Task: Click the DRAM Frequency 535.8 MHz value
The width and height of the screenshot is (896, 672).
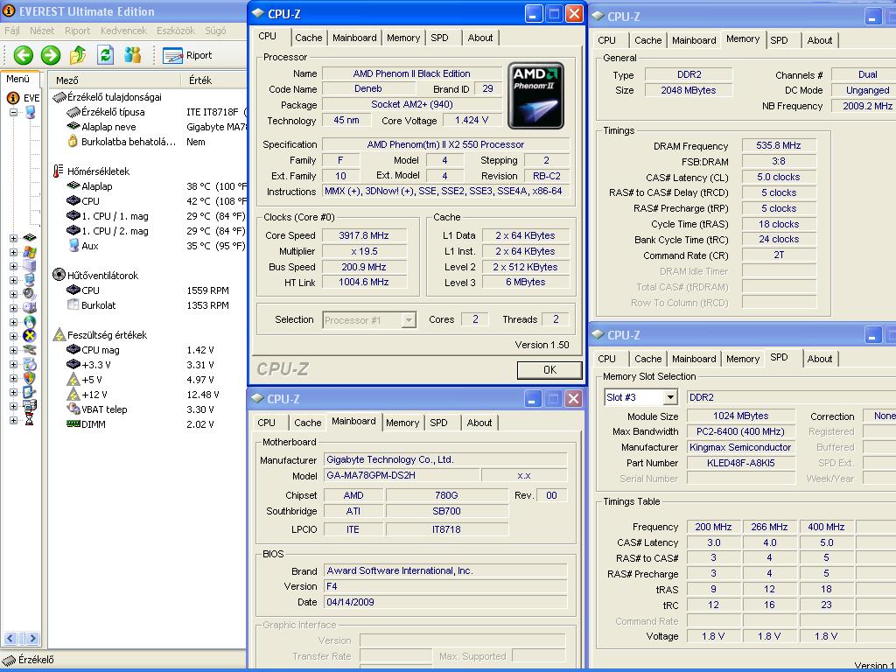Action: [779, 146]
